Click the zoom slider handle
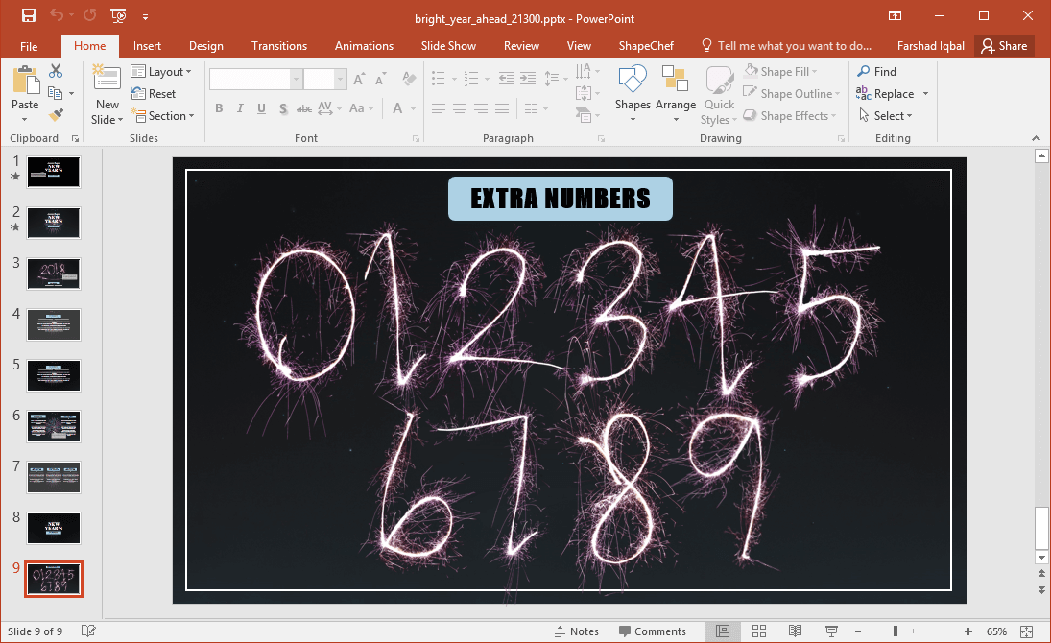Image resolution: width=1051 pixels, height=643 pixels. coord(896,631)
